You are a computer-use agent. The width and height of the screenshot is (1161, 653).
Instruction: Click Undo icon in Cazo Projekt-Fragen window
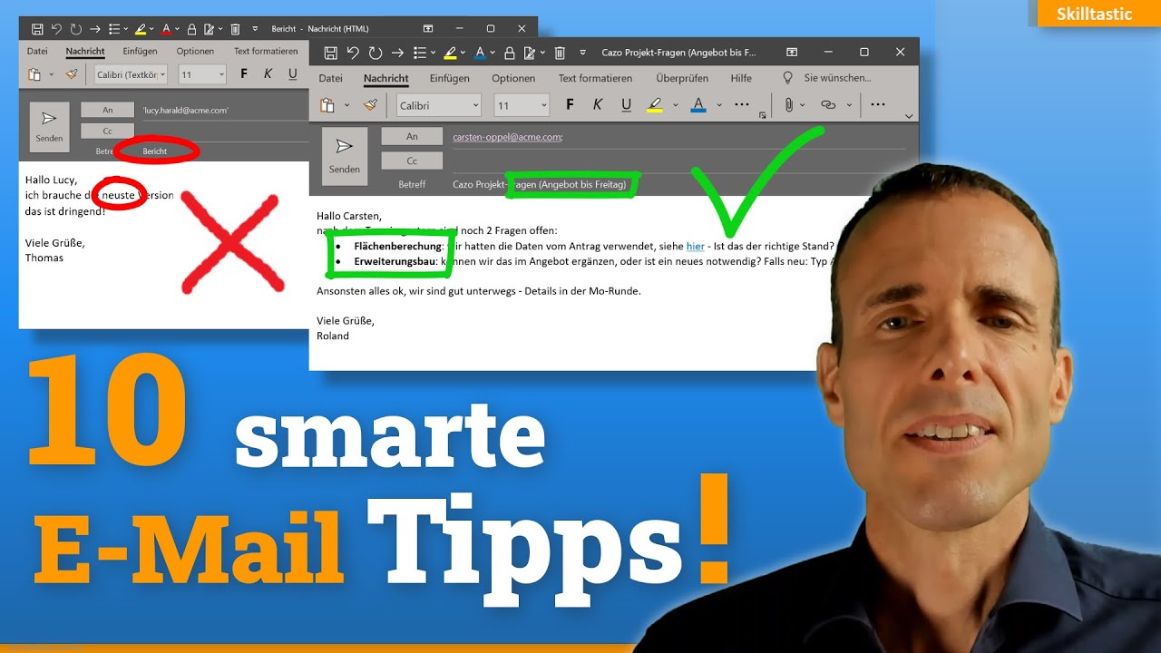click(353, 53)
